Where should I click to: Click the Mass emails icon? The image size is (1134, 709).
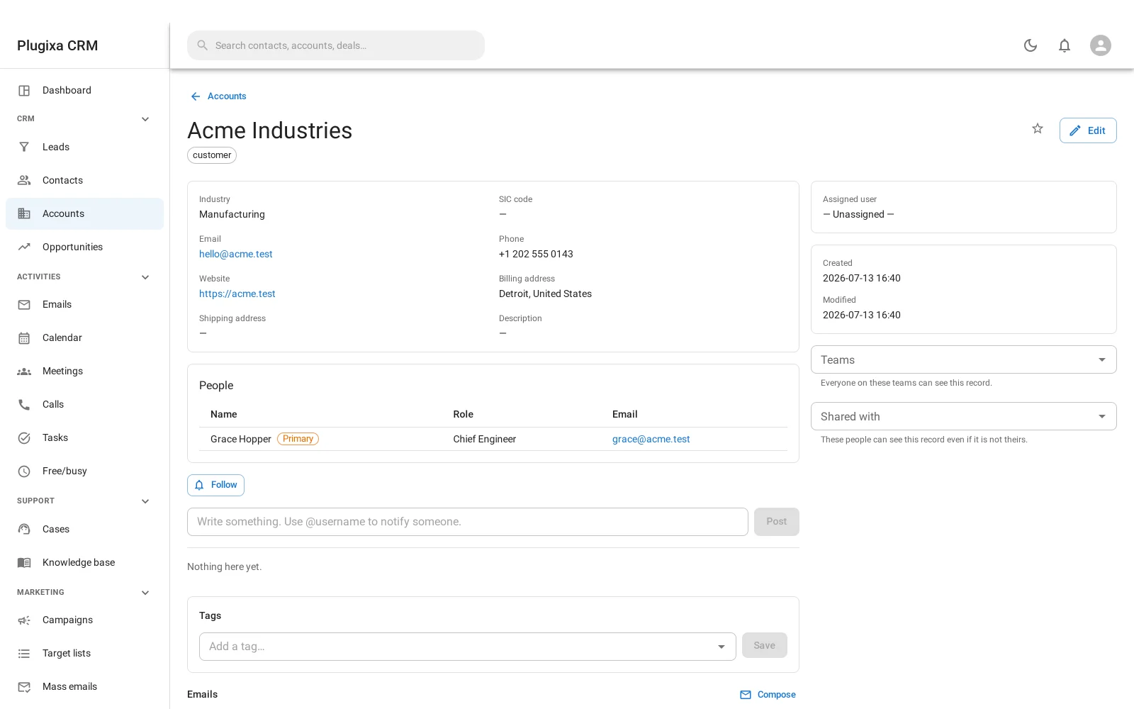(x=24, y=686)
